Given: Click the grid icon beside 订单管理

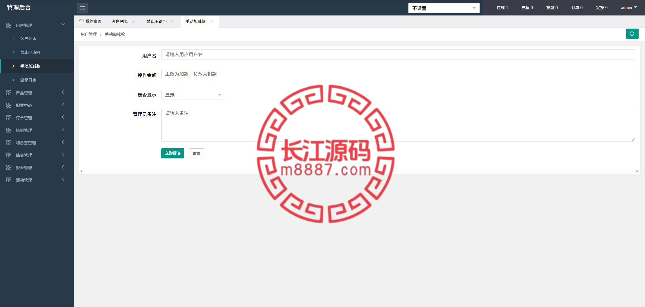Looking at the screenshot, I should pyautogui.click(x=9, y=118).
